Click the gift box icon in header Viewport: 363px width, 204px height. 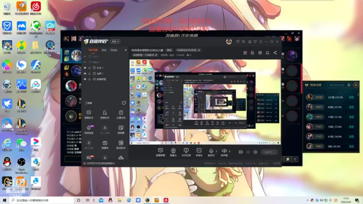click(245, 53)
